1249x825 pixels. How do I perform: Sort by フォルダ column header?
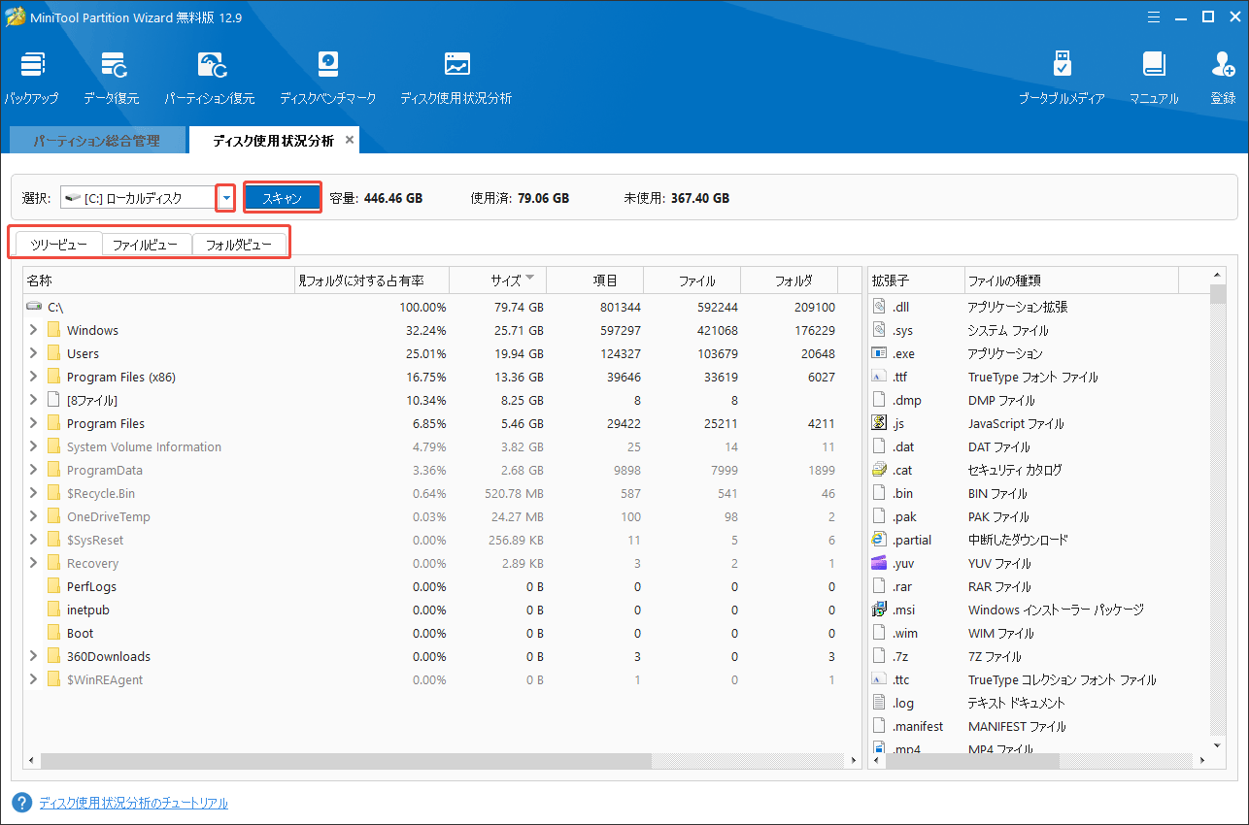pyautogui.click(x=790, y=280)
